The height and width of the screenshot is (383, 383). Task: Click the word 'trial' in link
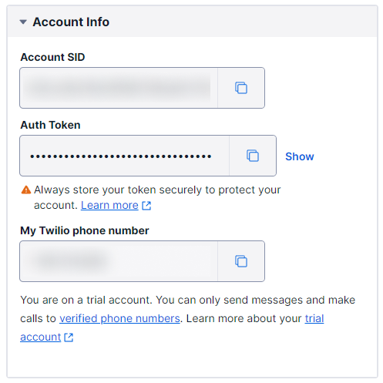coord(314,318)
